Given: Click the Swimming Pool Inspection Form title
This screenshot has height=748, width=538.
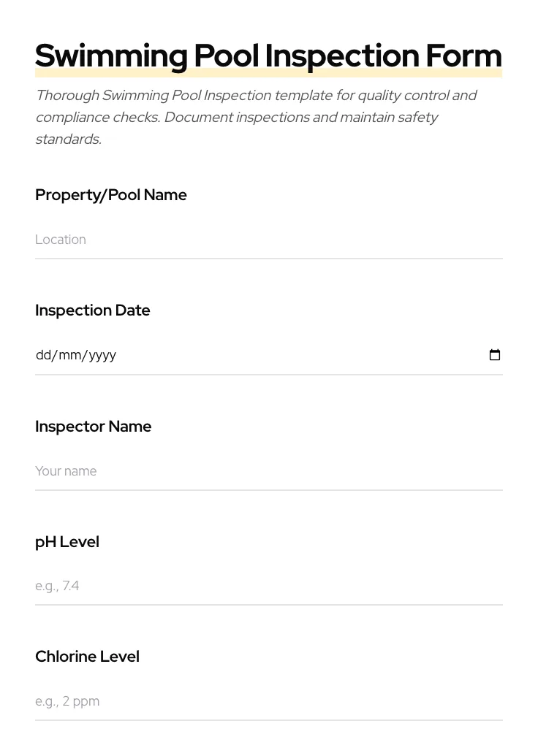Looking at the screenshot, I should (268, 55).
